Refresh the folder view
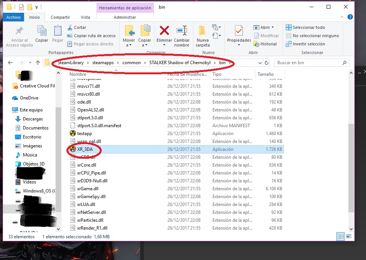 [x=266, y=63]
